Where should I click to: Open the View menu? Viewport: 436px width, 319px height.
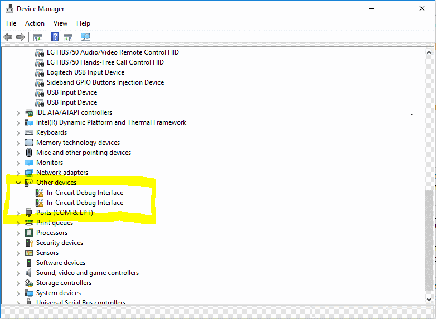click(60, 23)
